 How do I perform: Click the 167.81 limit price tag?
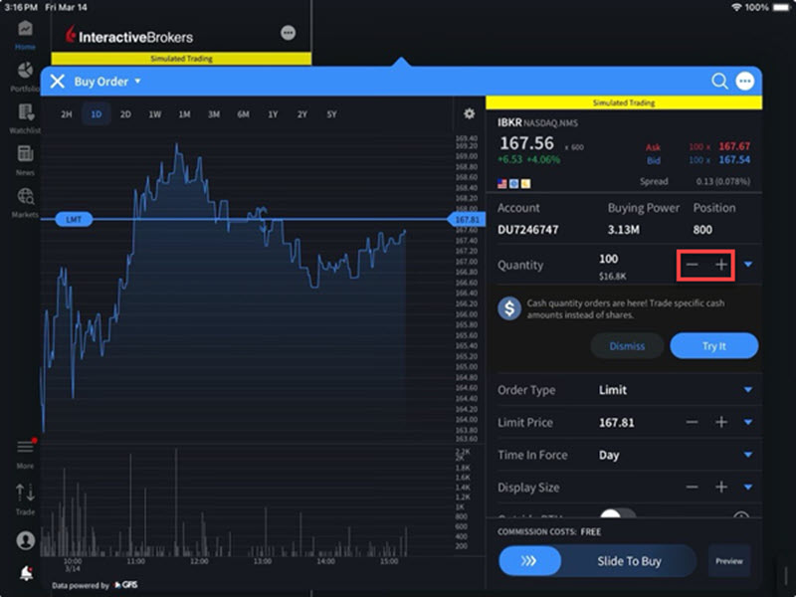click(x=467, y=219)
